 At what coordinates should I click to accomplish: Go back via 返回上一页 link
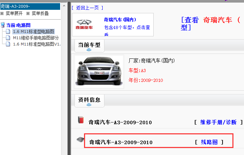point(87,8)
